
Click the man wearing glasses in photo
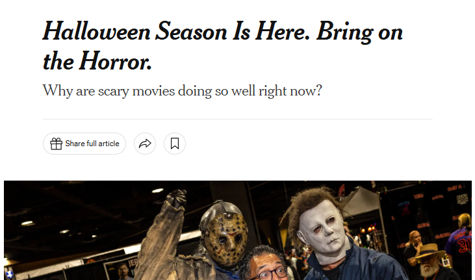point(265,264)
